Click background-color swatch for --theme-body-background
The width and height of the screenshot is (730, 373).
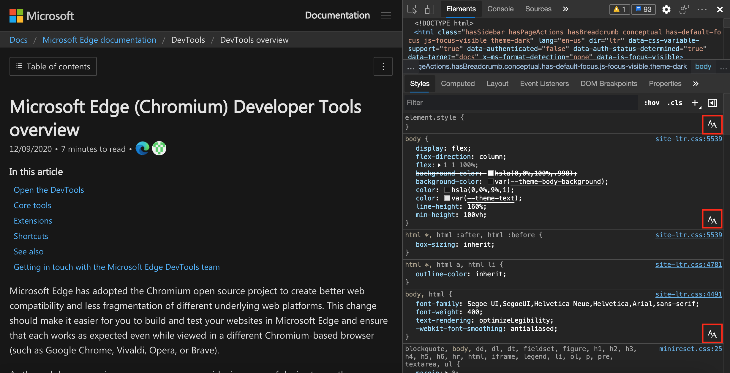[x=490, y=181]
